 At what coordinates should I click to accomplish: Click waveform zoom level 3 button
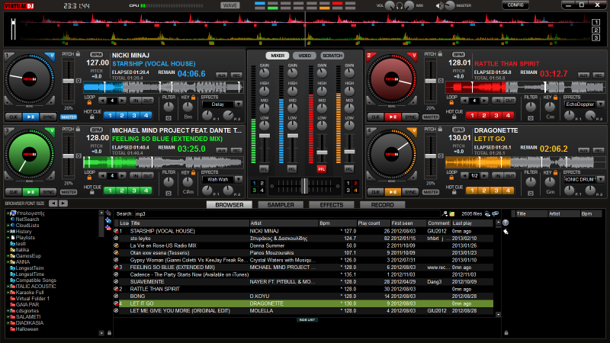tap(596, 37)
